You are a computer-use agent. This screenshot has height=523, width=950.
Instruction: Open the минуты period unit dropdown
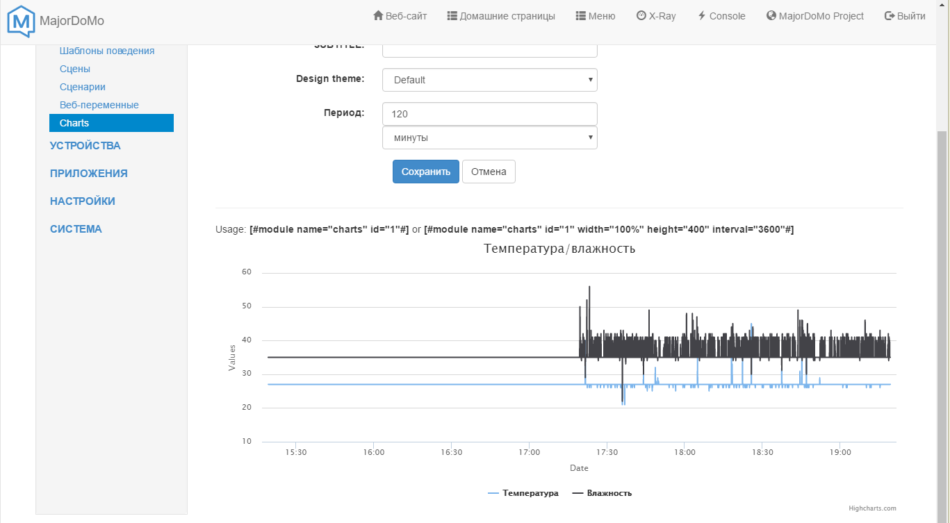point(489,138)
